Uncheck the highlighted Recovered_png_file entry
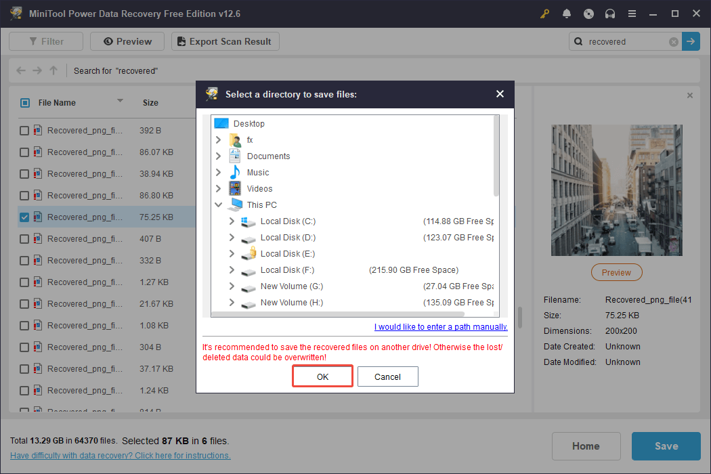The image size is (711, 474). [x=24, y=217]
